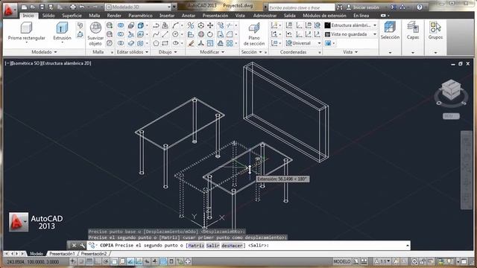
Task: Click the eraser tool in Modificar
Action: (x=191, y=43)
